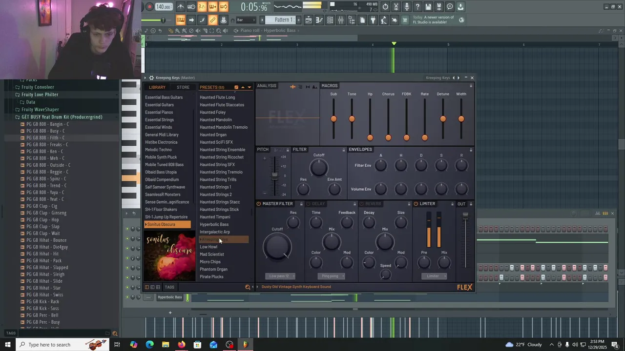Open the metronome icon in the top toolbar
Screen dimensions: 625x351
click(181, 7)
